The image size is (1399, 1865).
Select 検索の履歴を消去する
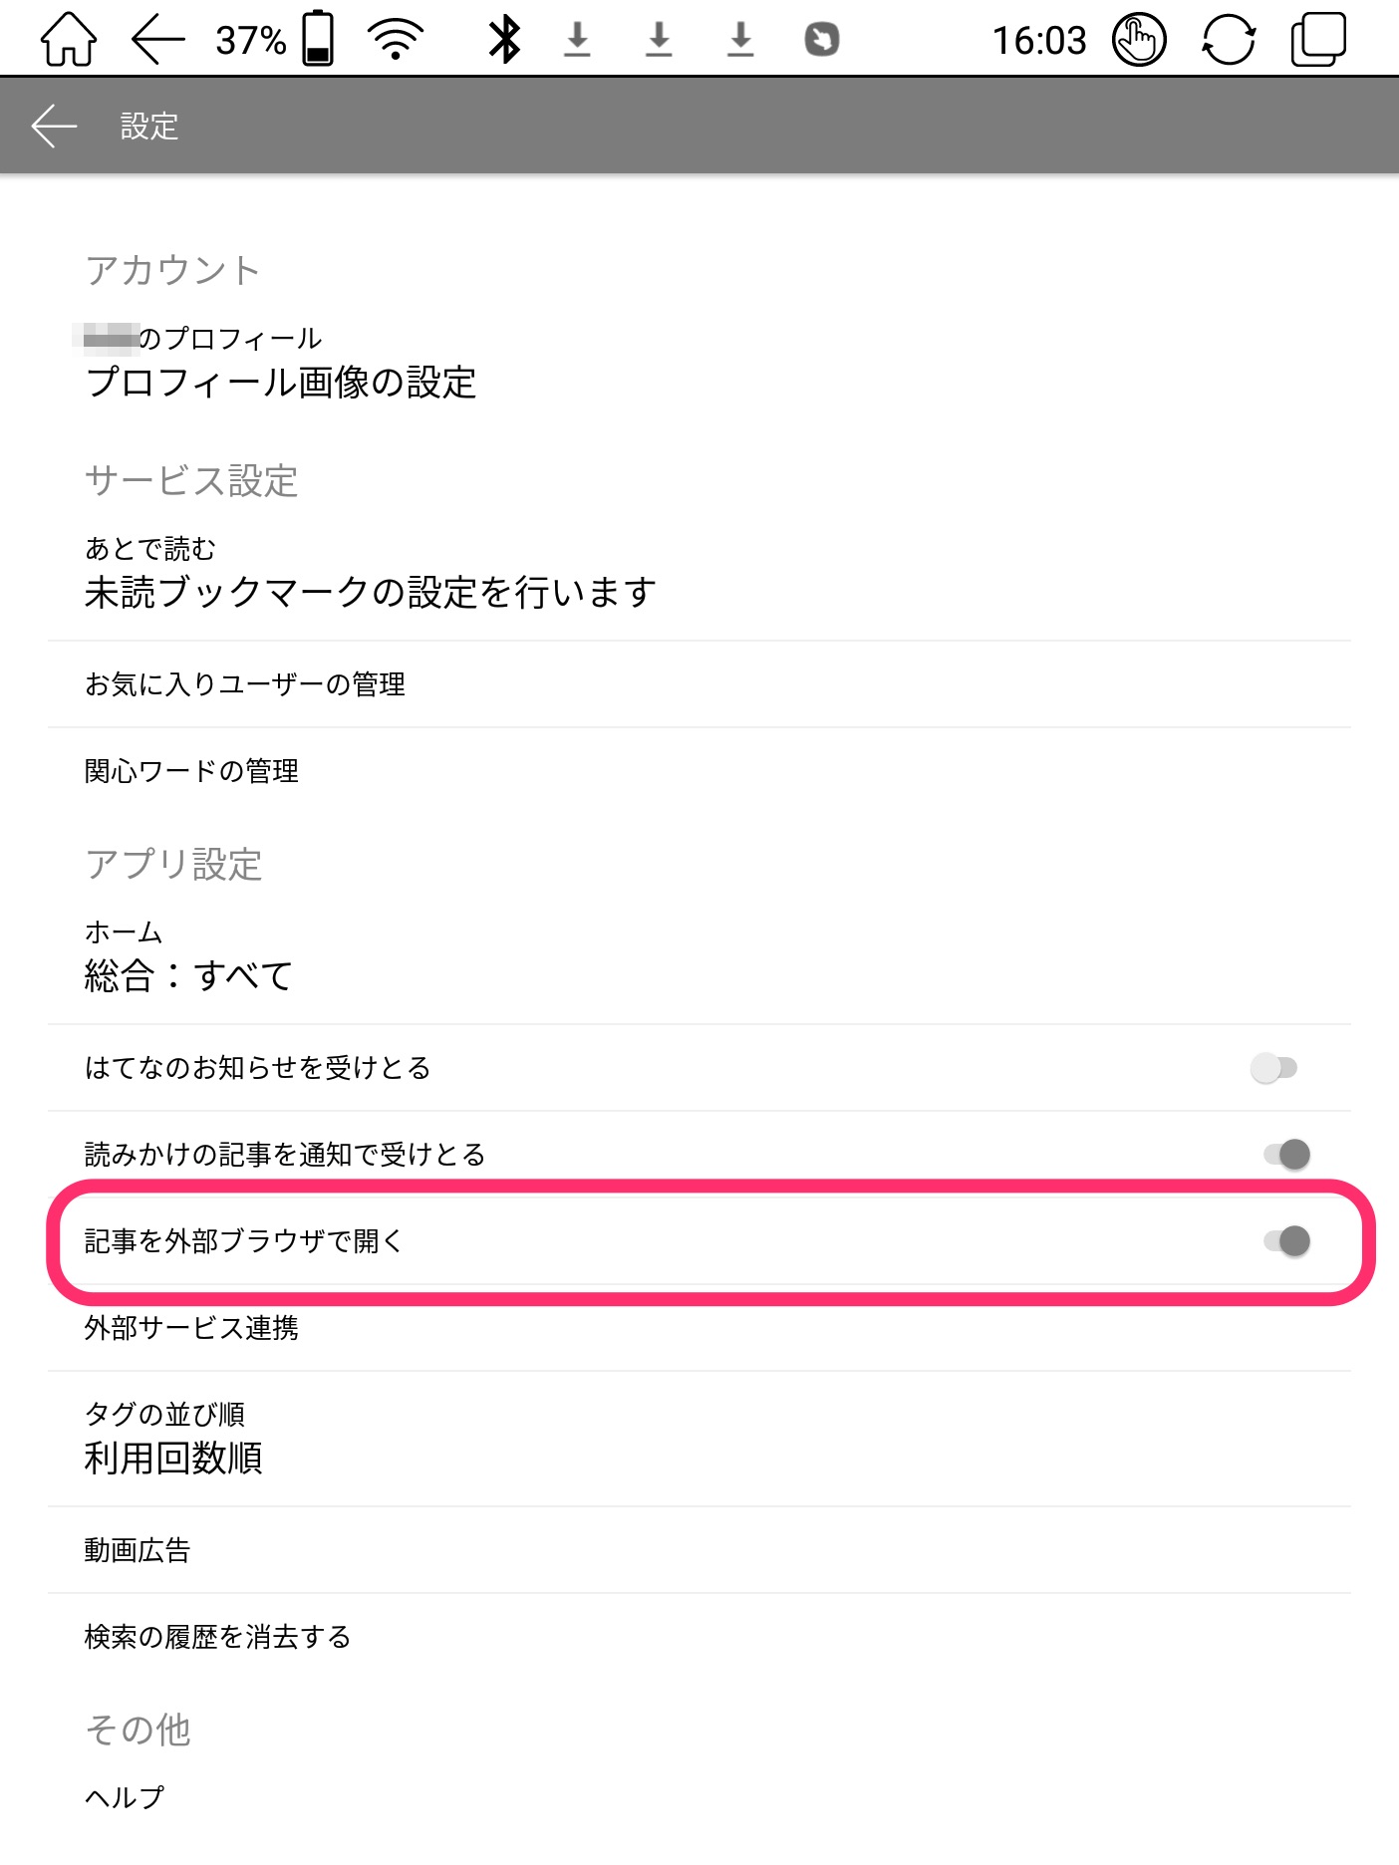click(x=699, y=1637)
